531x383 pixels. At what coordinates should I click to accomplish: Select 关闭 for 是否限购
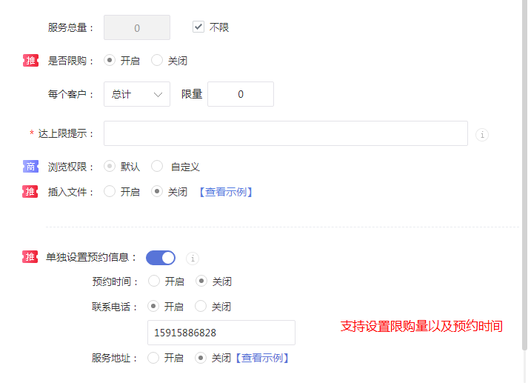pos(157,60)
